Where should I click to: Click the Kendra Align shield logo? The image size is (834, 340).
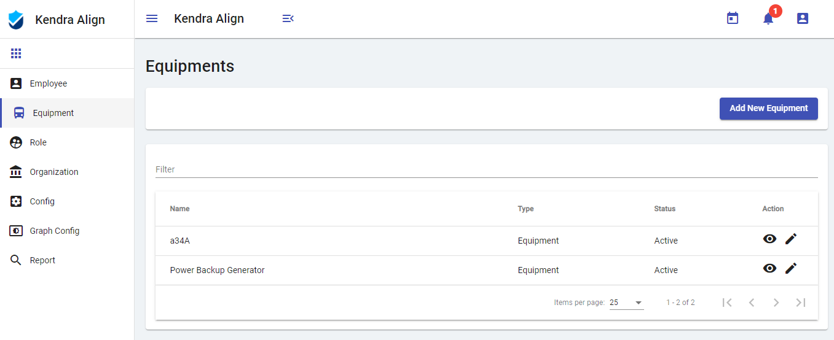[16, 20]
